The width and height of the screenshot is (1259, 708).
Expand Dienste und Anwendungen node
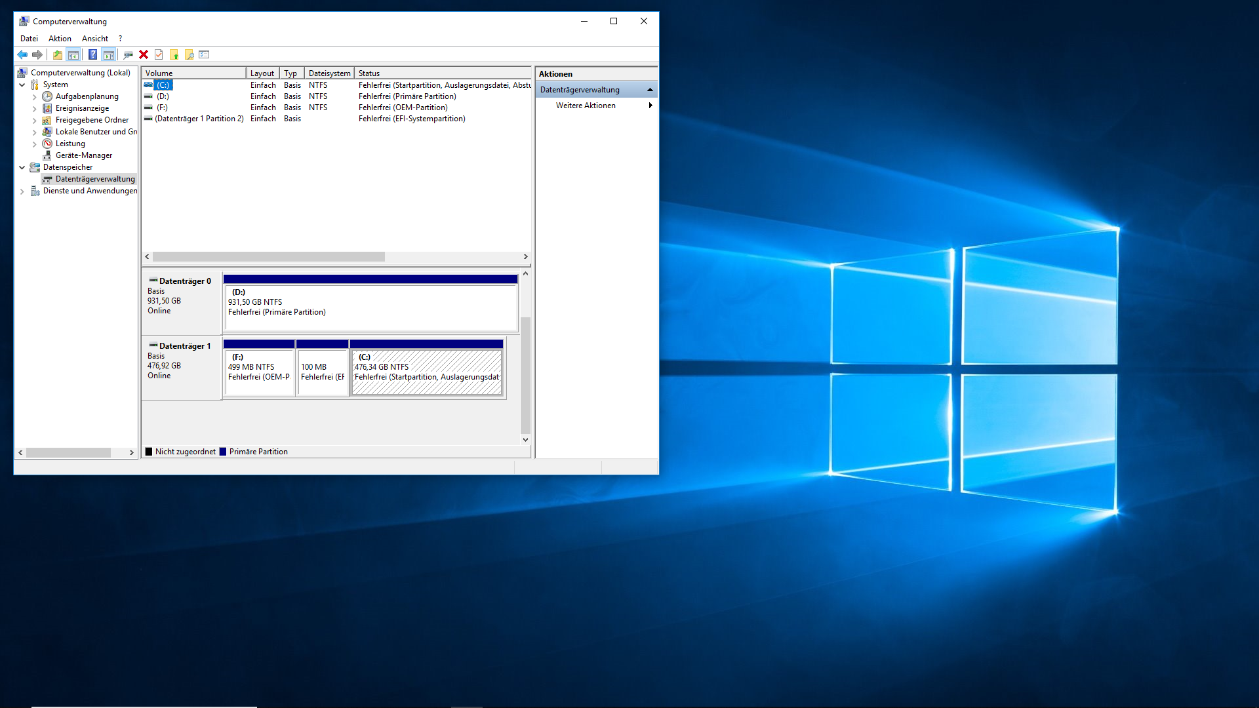22,191
